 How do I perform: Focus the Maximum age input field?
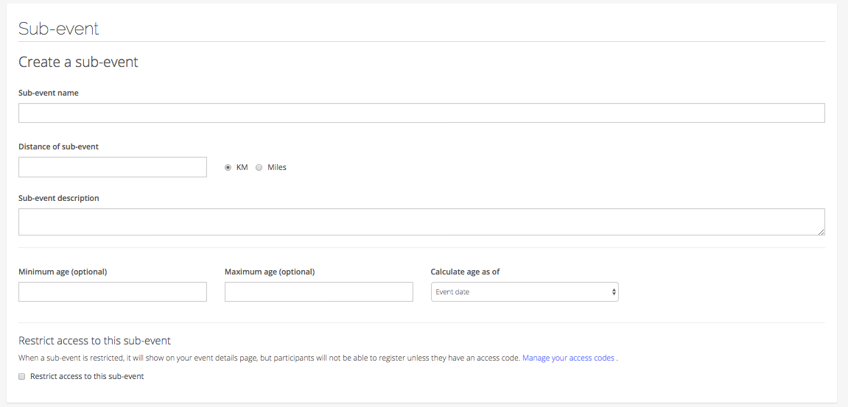point(318,292)
